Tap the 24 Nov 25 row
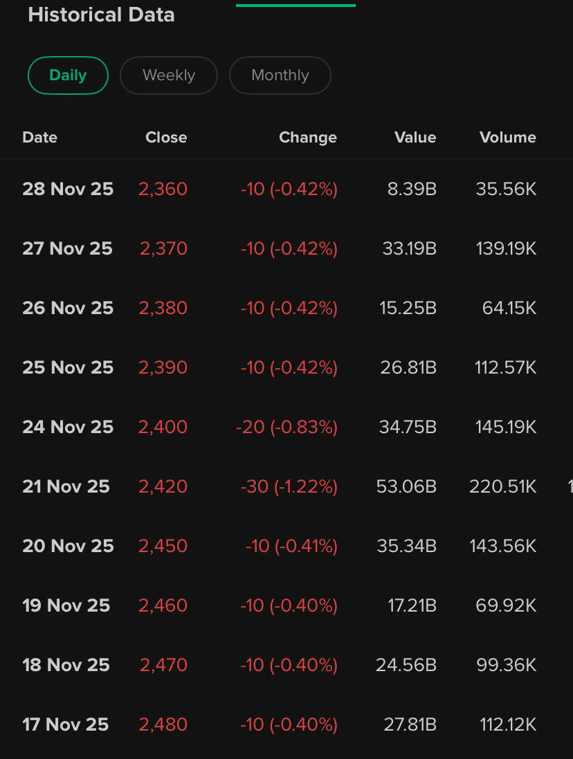Screen dimensions: 573x759 coord(68,427)
